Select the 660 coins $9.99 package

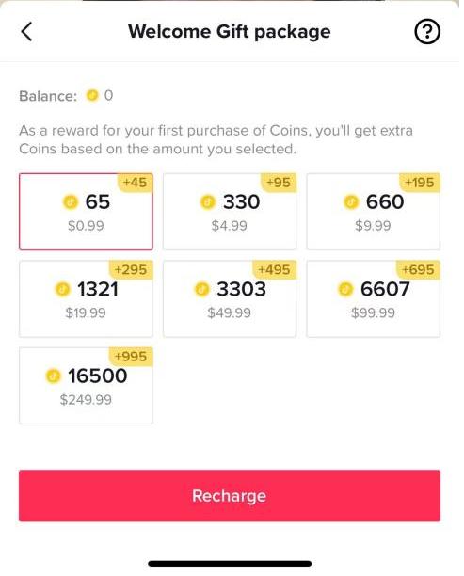click(374, 212)
